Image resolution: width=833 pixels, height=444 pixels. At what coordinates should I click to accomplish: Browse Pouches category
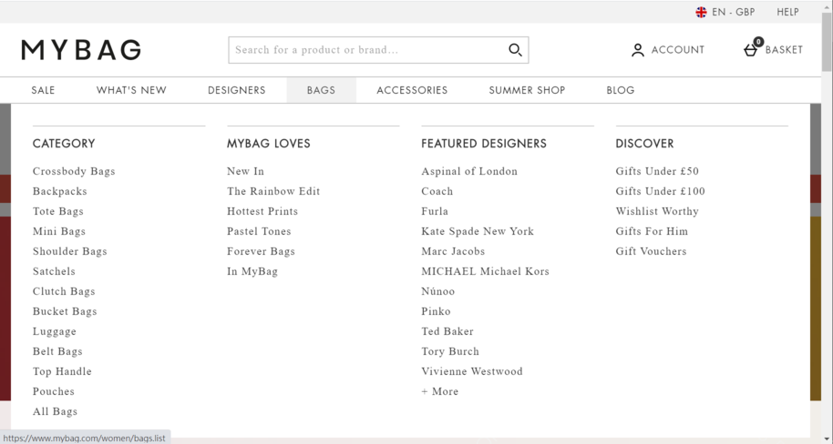click(x=53, y=391)
